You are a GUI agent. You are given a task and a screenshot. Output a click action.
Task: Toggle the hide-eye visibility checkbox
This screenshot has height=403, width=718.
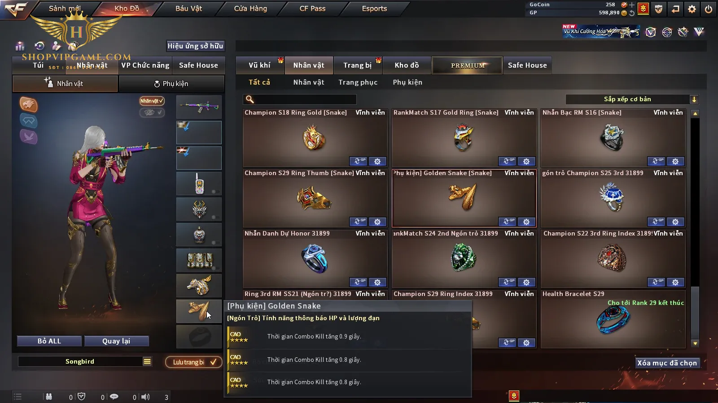(x=152, y=112)
